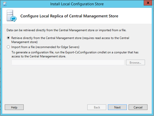The height and width of the screenshot is (116, 154).
Task: Click the 'recommended for Edge Servers' text
Action: (x=57, y=47)
